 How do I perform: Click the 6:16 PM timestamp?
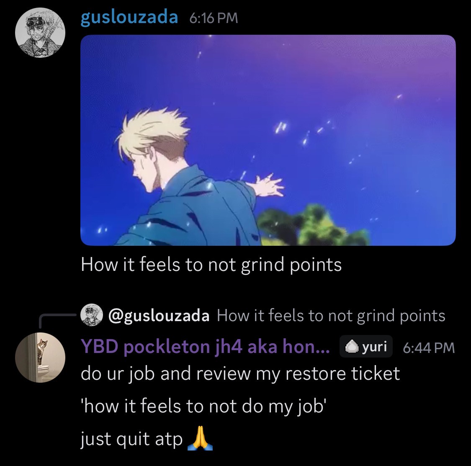214,18
